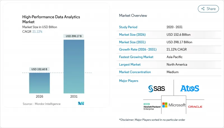Click the Market Overview heading
The height and width of the screenshot is (128, 224).
[x=133, y=16]
